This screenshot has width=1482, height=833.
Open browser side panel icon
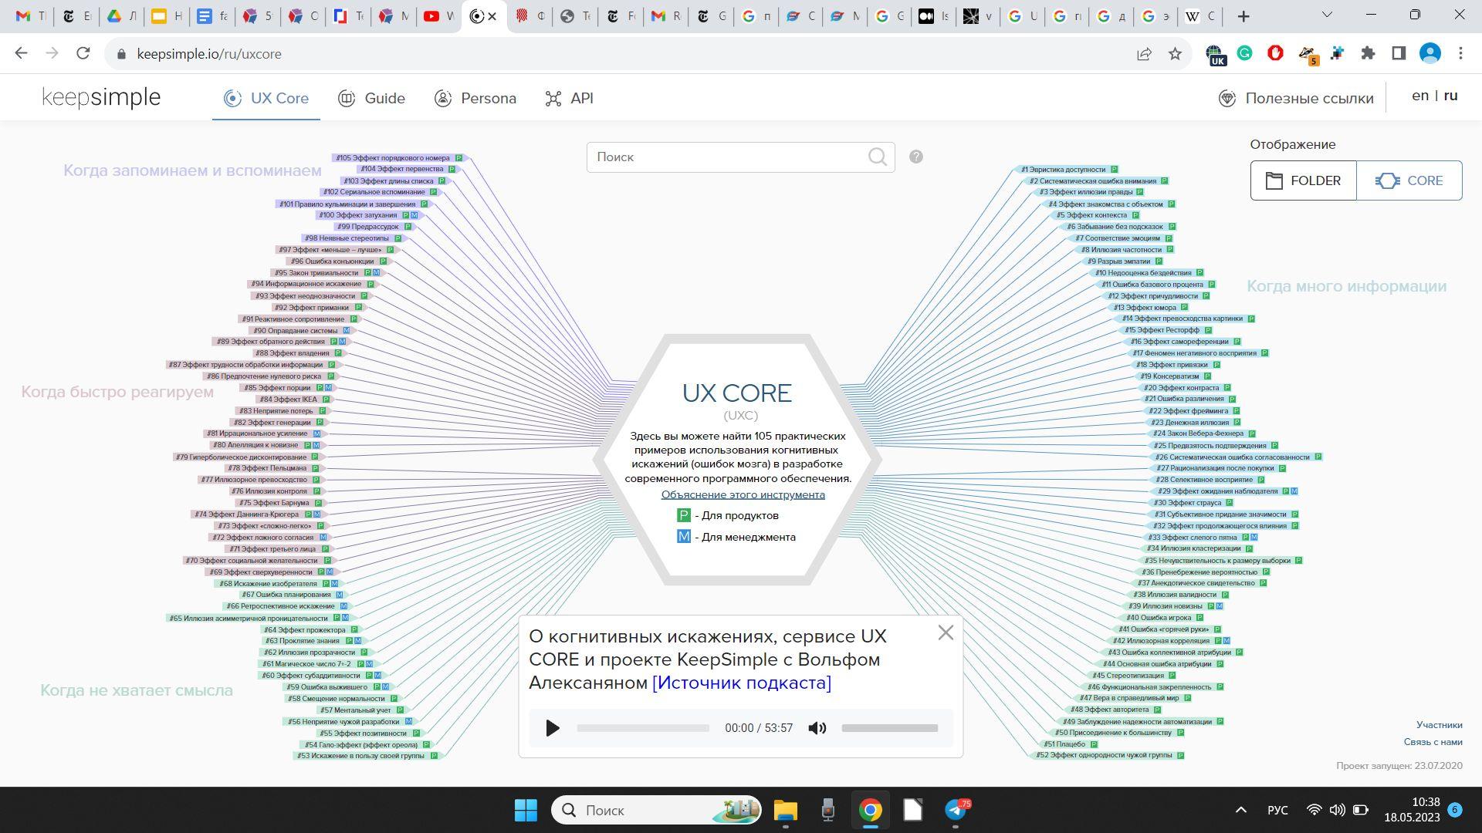[x=1398, y=53]
